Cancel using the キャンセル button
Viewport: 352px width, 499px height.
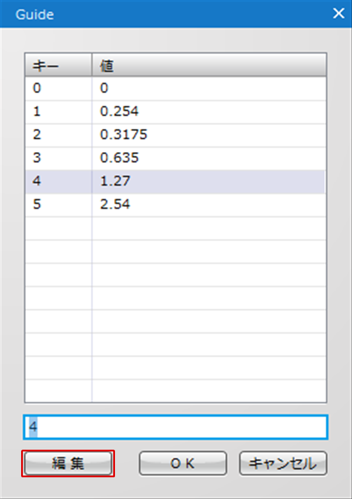coord(283,463)
